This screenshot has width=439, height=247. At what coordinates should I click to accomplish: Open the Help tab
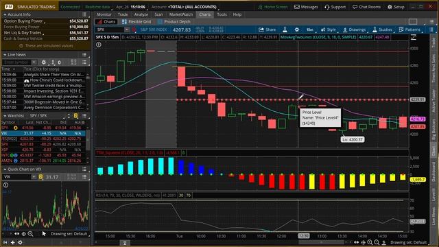(237, 14)
